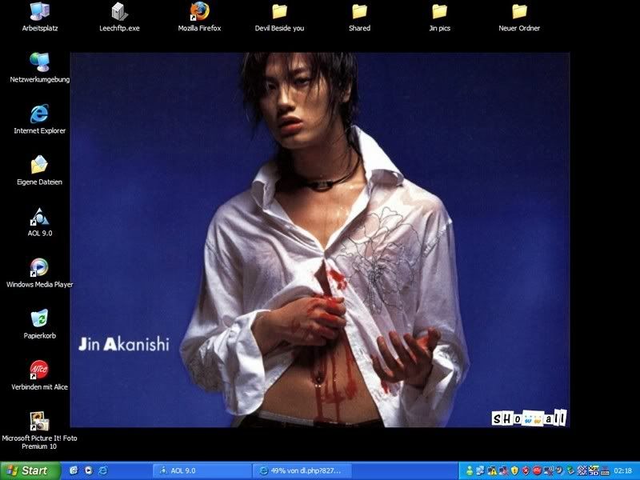This screenshot has width=640, height=480.
Task: Click the Windows Start button
Action: (x=30, y=470)
